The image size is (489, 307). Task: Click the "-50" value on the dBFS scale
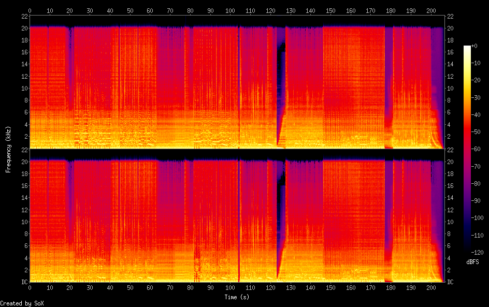pos(476,132)
